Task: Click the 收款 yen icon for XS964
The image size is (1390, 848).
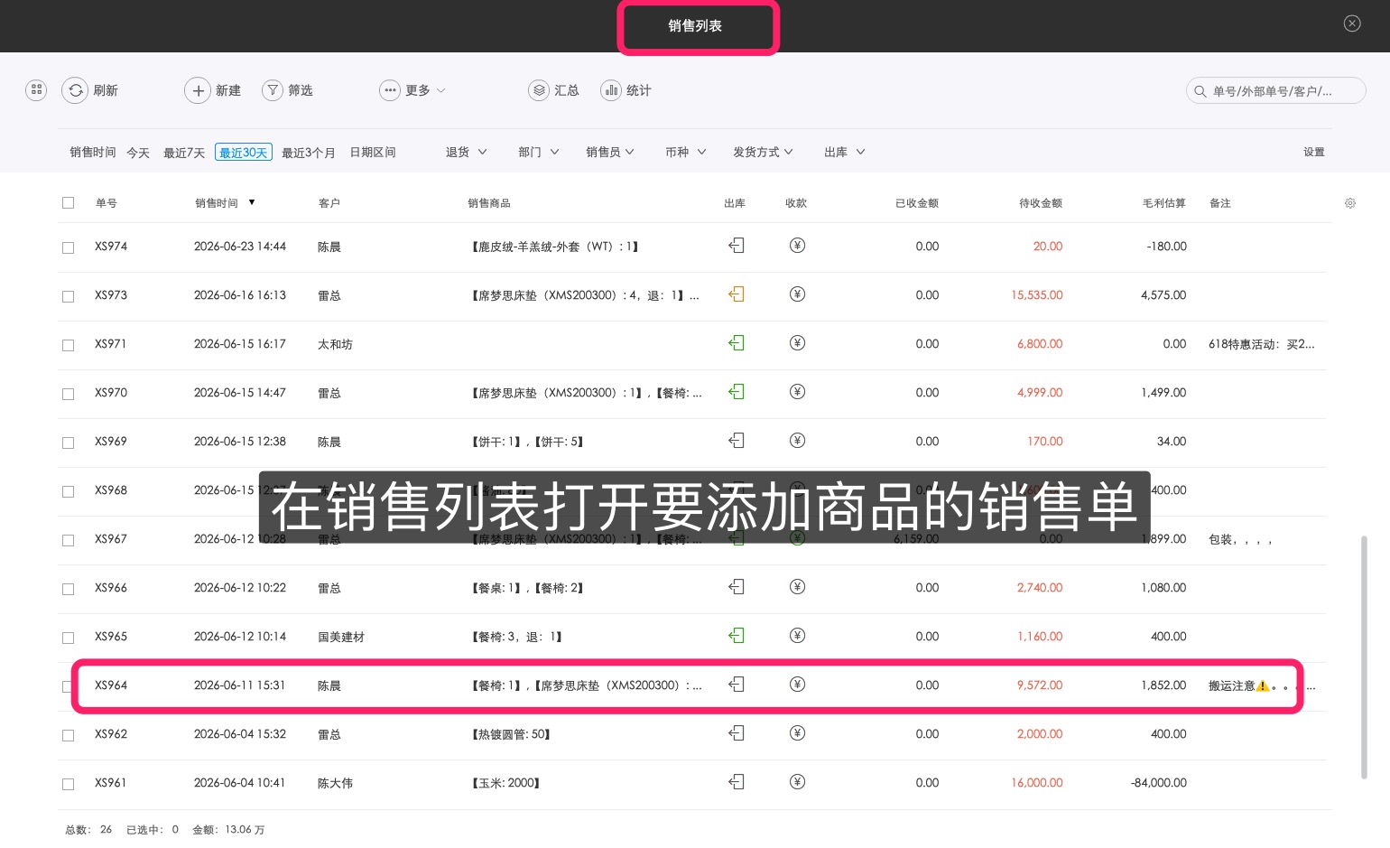Action: coord(797,684)
